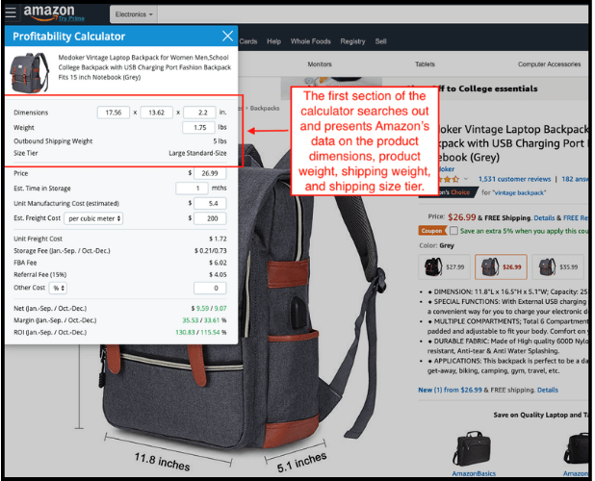Expand the star rating dropdown arrow
The width and height of the screenshot is (595, 481).
click(x=466, y=179)
